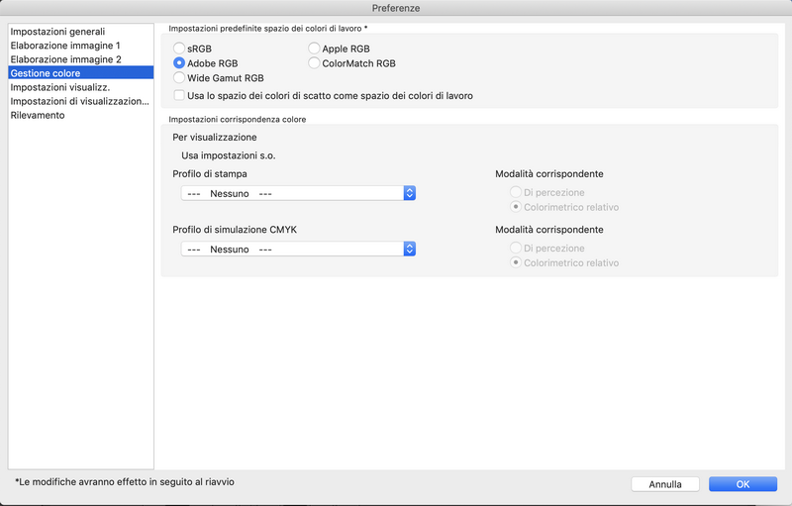The image size is (792, 506).
Task: Select the sRGB color space radio button
Action: (179, 48)
